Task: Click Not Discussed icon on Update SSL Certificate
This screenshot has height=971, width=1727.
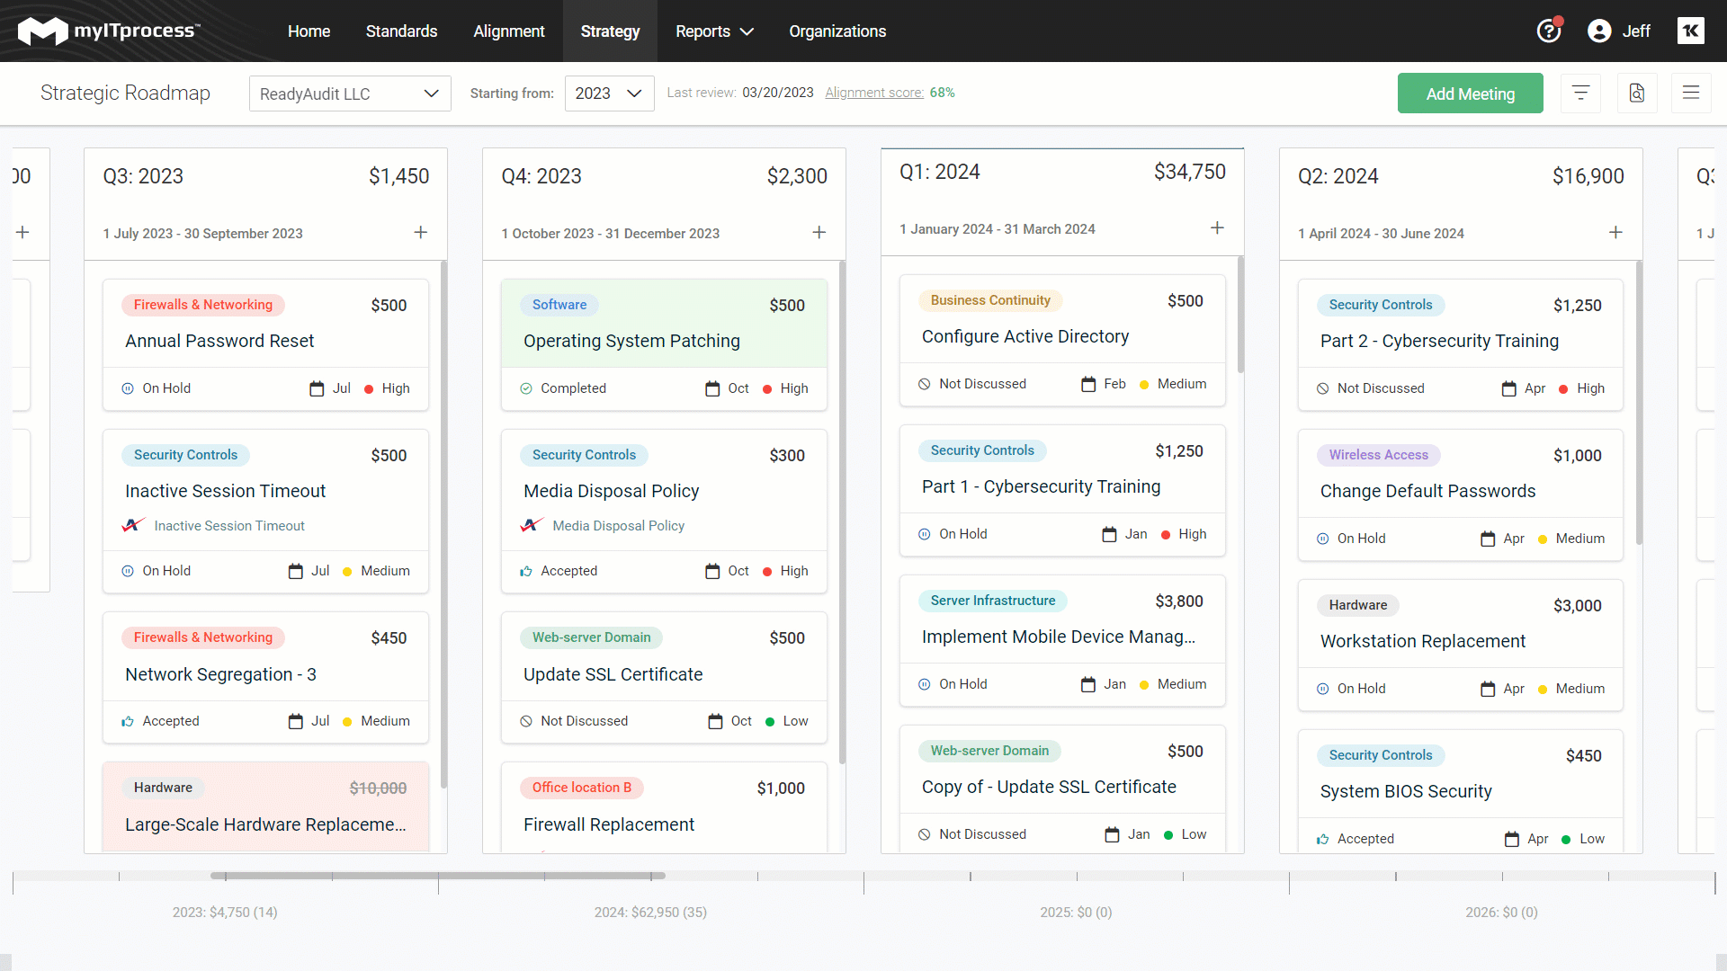Action: (526, 721)
